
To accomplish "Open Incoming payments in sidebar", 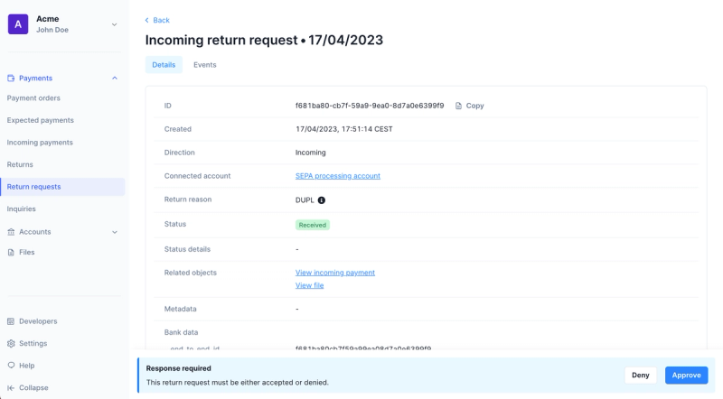I will pyautogui.click(x=40, y=143).
